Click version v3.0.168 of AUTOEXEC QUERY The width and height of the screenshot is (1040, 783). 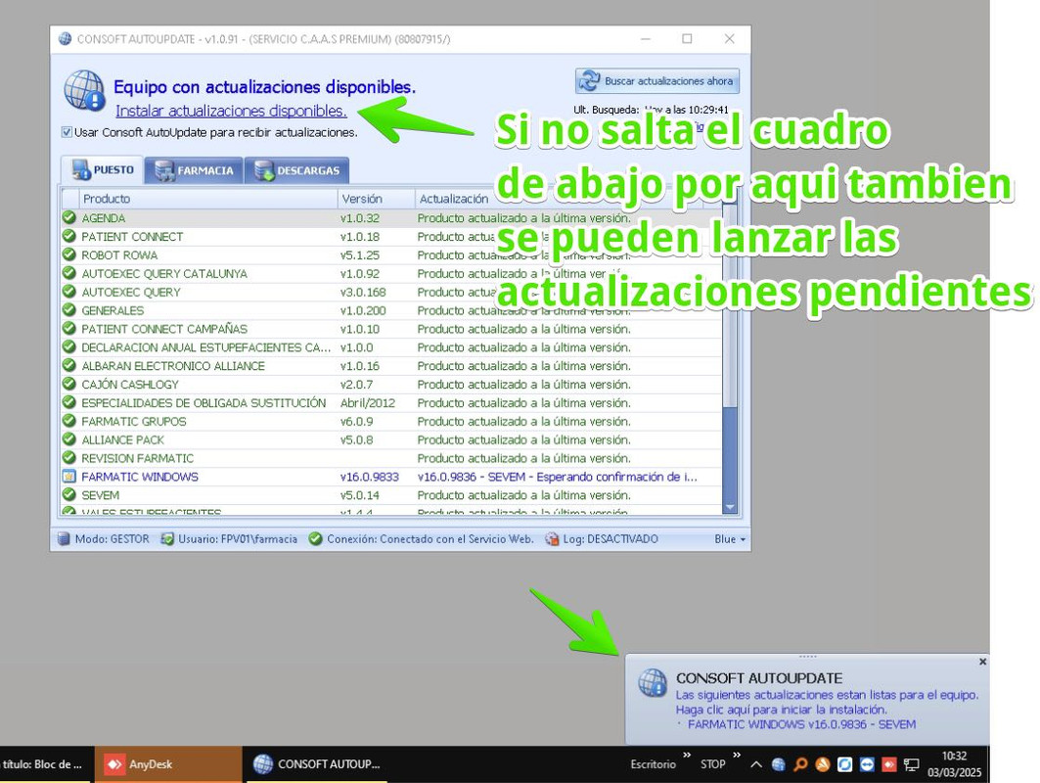coord(363,292)
